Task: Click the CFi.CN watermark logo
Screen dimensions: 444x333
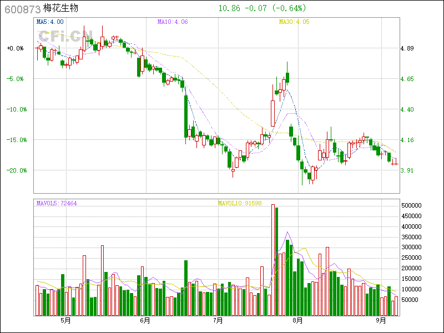Action: click(x=62, y=36)
